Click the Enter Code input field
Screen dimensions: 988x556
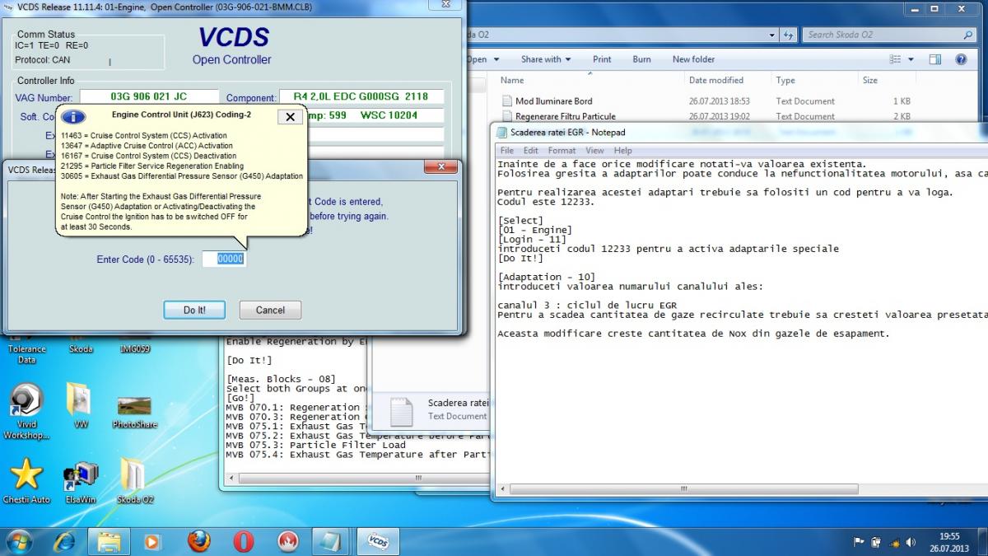[x=224, y=259]
